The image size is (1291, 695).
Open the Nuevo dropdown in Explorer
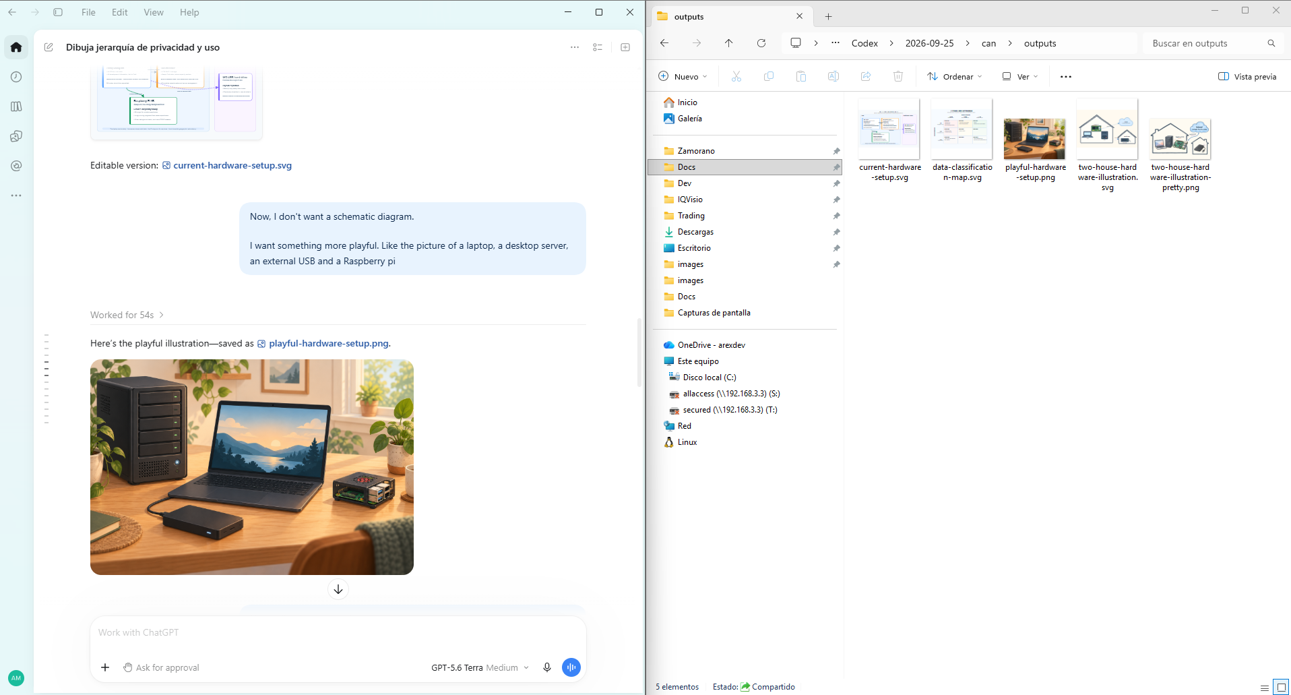683,77
